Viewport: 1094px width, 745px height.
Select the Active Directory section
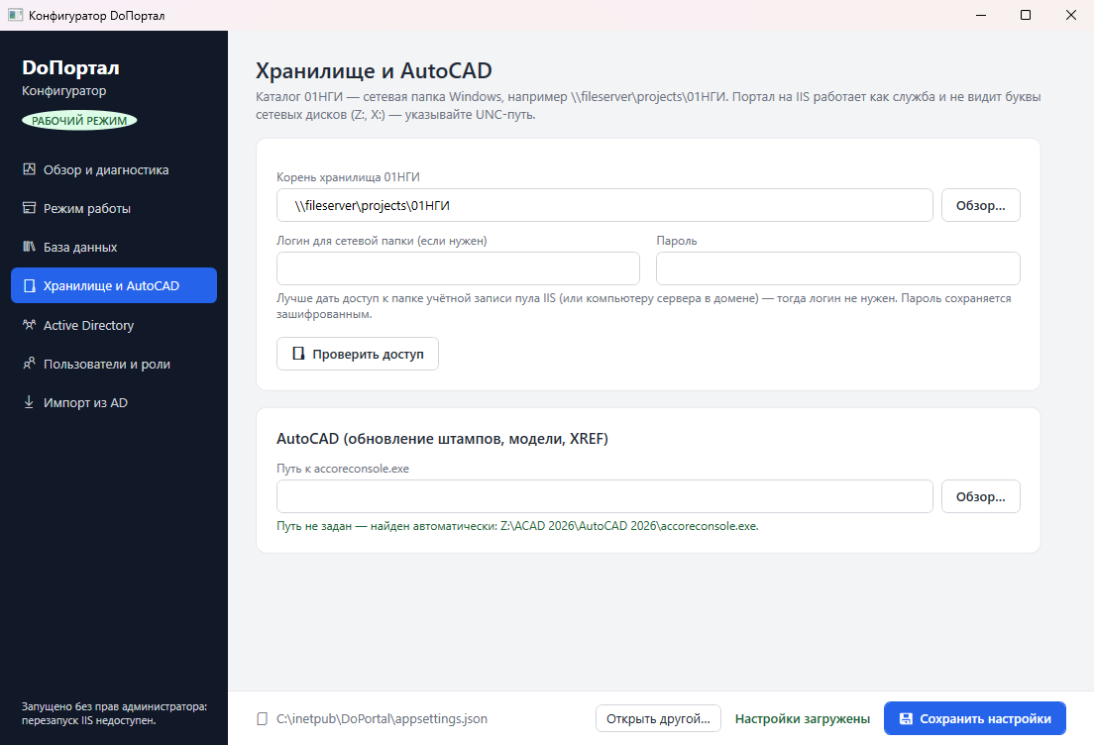coord(114,325)
